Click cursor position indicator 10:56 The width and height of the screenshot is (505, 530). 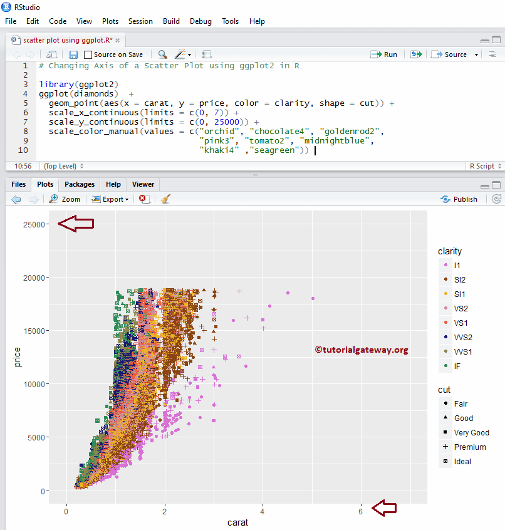point(23,166)
